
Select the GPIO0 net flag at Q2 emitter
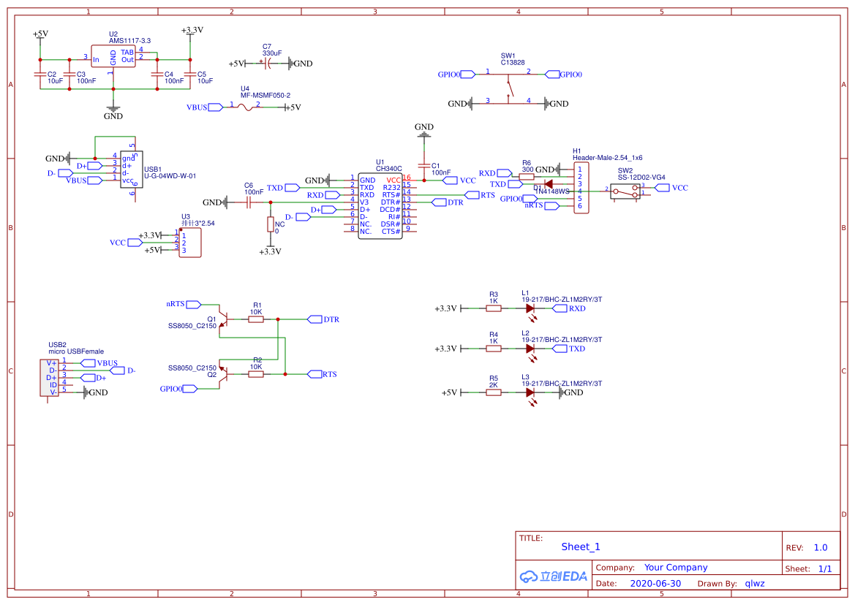(x=178, y=389)
